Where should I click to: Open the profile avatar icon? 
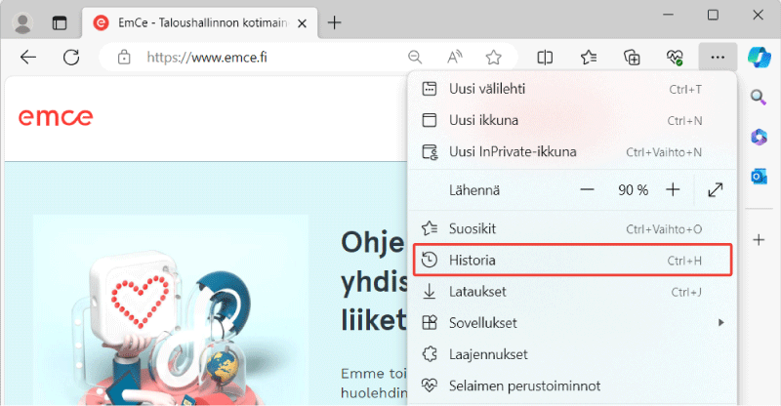[x=22, y=22]
